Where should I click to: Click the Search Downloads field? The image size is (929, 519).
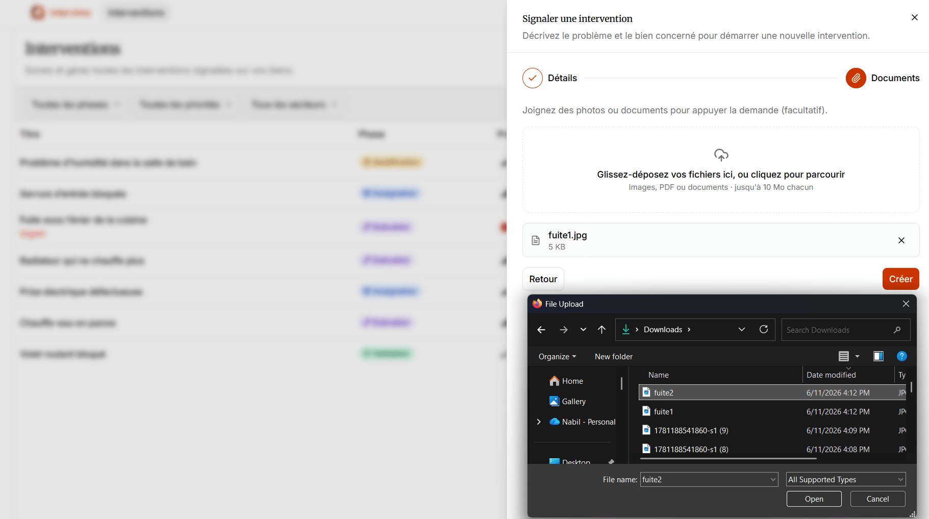click(x=845, y=330)
